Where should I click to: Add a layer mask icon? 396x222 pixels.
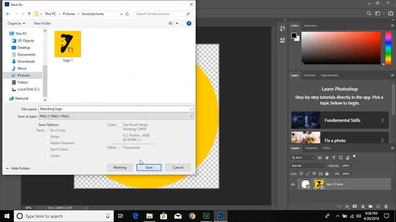[x=355, y=207]
